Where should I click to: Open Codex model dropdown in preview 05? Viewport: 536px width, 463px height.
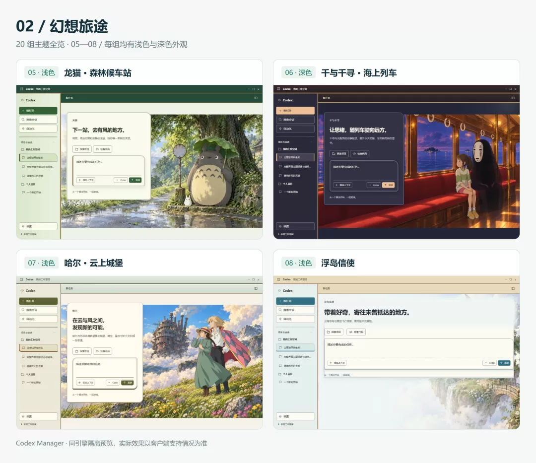pos(121,180)
